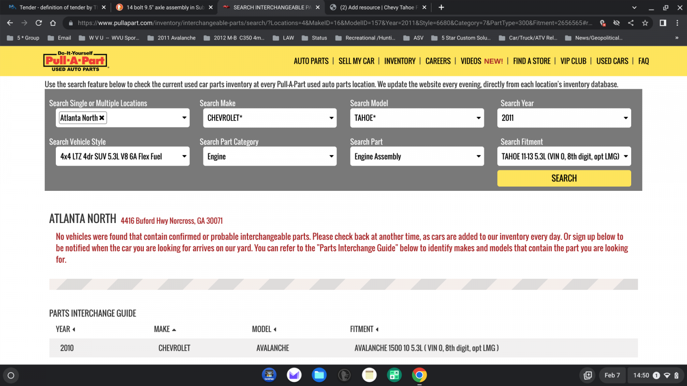Viewport: 687px width, 386px height.
Task: Open the Search Year dropdown showing 2011
Action: click(564, 118)
